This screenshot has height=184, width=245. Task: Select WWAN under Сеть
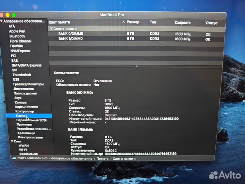23,145
